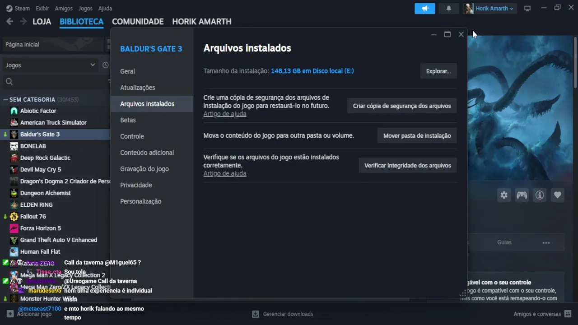
Task: Click the ELDEN RING game icon
Action: coord(14,204)
